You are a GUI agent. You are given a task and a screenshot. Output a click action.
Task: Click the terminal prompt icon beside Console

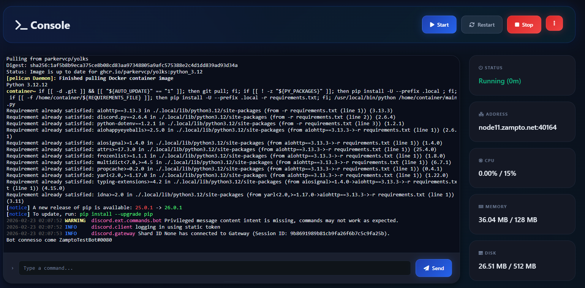point(21,25)
